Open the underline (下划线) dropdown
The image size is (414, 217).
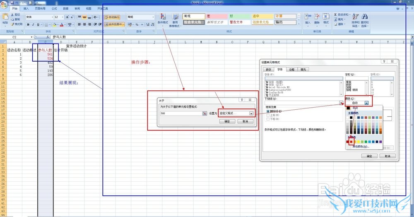[x=342, y=103]
